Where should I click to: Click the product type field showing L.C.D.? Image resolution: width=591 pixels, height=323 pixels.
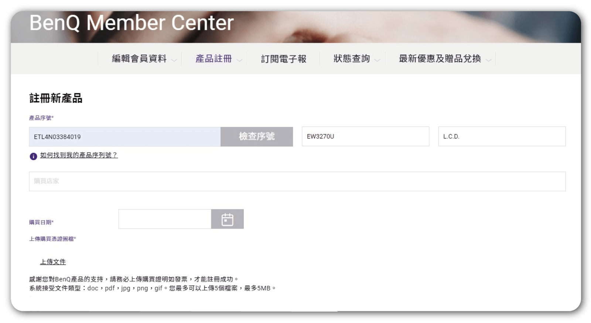point(502,136)
